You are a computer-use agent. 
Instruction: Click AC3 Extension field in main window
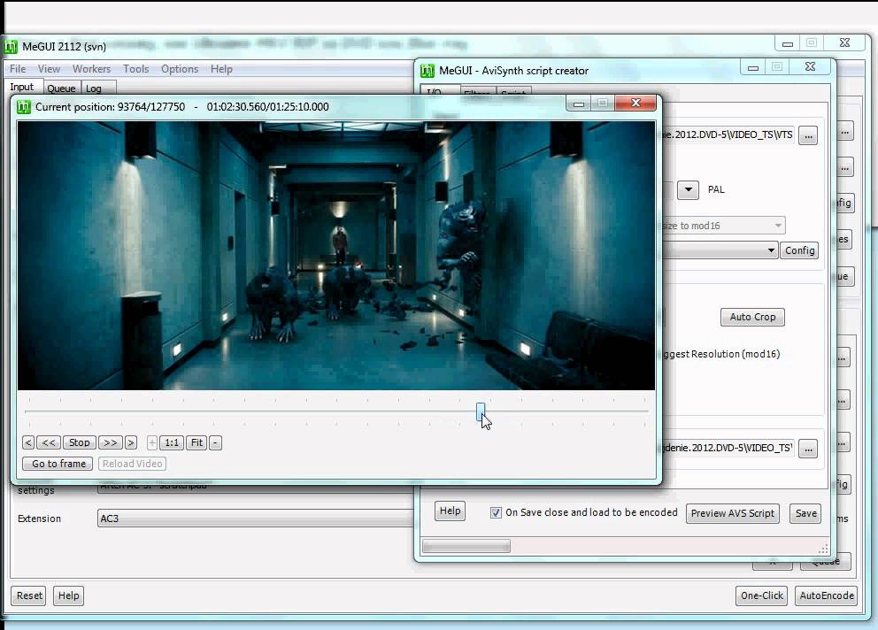click(255, 519)
